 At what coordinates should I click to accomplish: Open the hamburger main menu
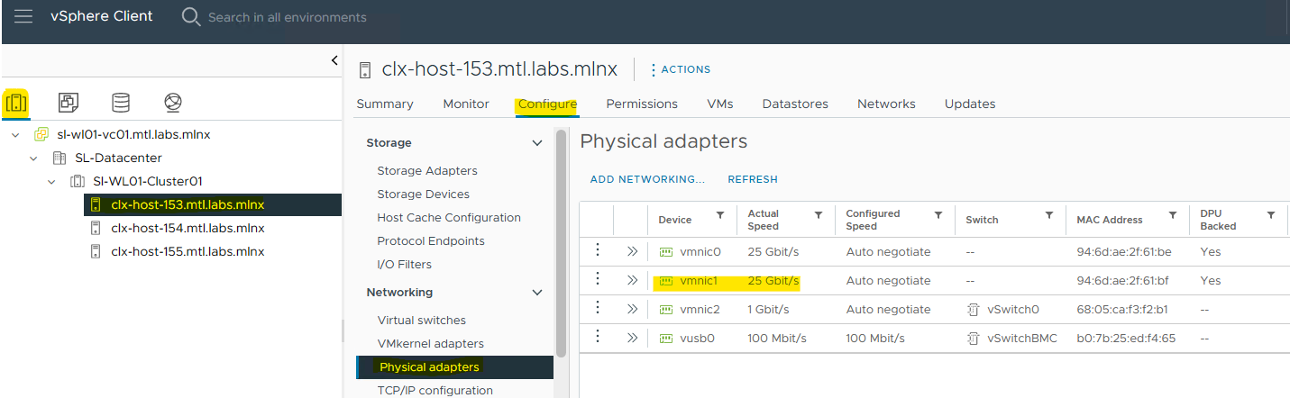tap(23, 16)
